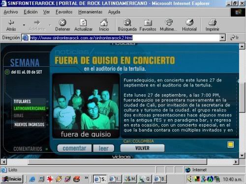Viewport: 246px width, 184px height.
Task: Go to the home page via Inicio icon
Action: click(x=104, y=25)
